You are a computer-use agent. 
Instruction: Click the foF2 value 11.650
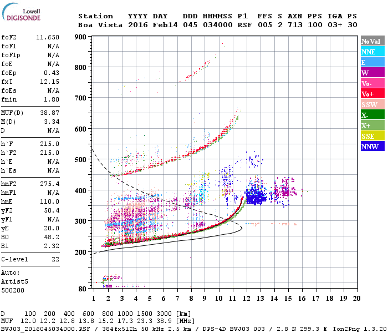click(48, 37)
